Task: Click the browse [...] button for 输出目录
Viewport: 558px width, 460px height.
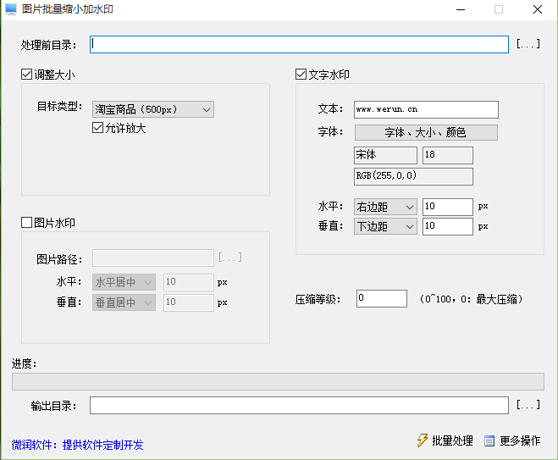Action: 528,405
